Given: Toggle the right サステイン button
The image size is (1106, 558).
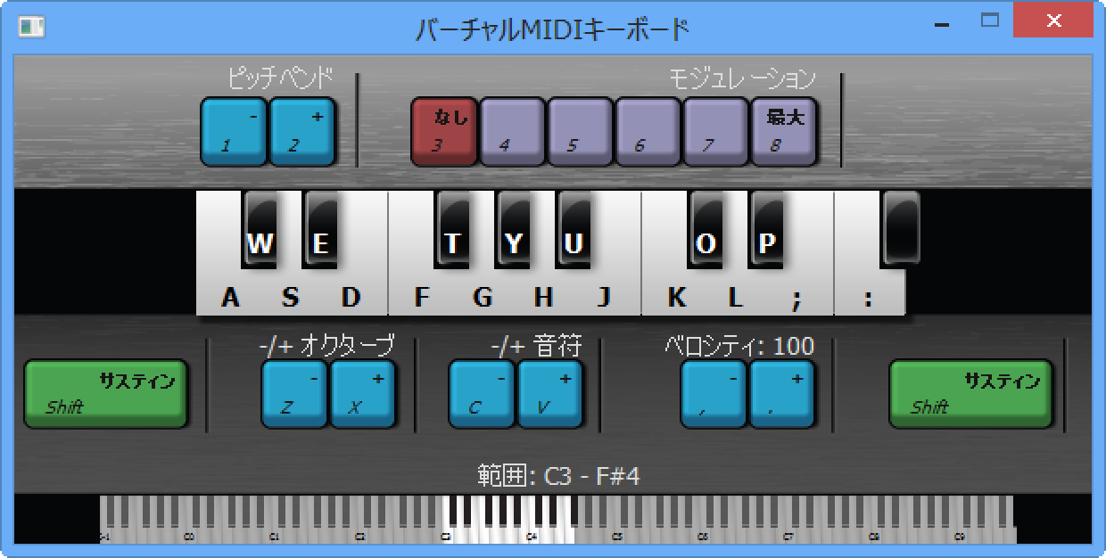Looking at the screenshot, I should [x=970, y=393].
